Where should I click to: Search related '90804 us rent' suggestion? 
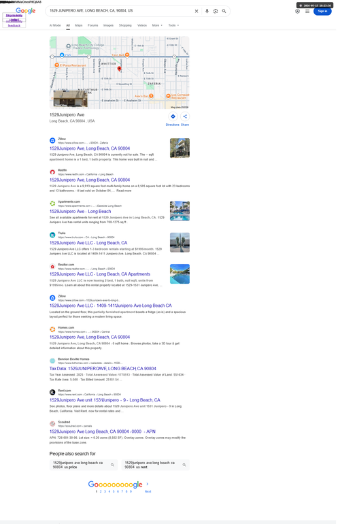tap(155, 465)
